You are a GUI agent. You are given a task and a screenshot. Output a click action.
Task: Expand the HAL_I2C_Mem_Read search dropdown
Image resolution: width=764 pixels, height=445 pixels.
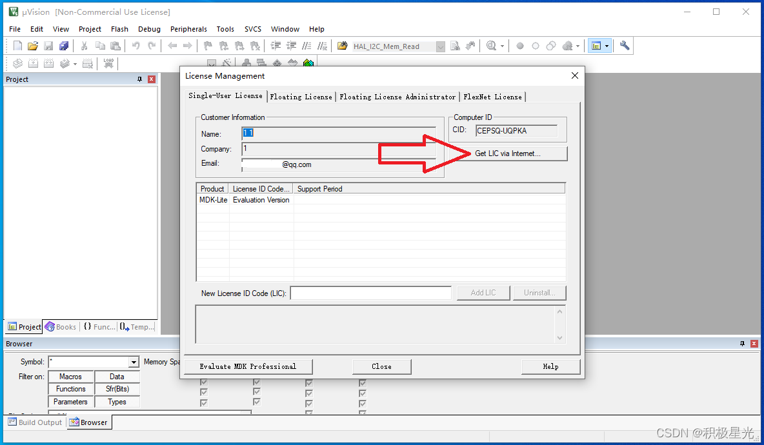point(441,46)
